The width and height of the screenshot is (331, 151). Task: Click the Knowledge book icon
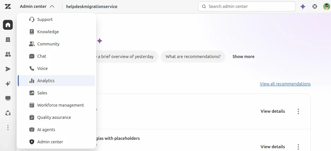tap(32, 32)
